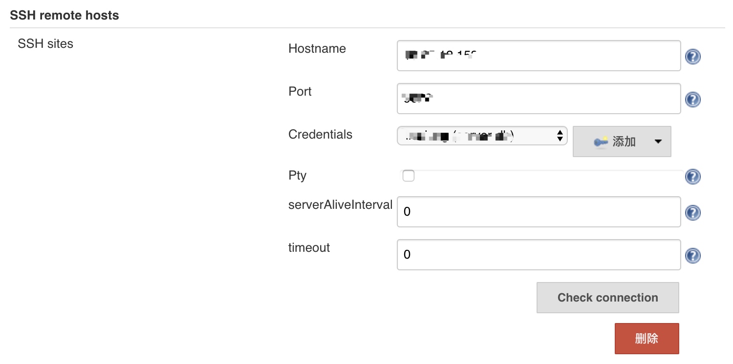Enable the Pty checkbox
This screenshot has width=733, height=364.
(409, 176)
